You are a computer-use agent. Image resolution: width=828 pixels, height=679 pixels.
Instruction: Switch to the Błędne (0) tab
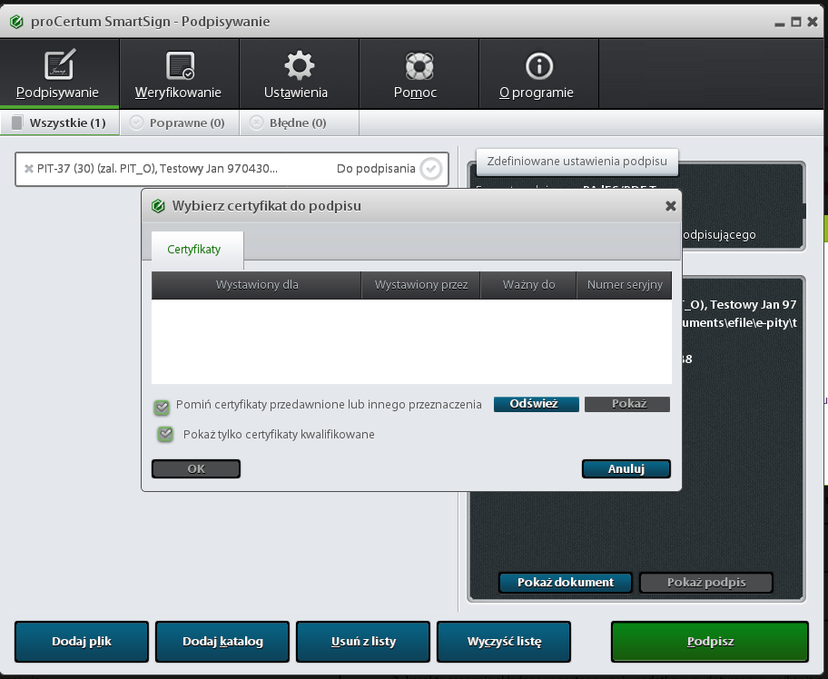coord(289,123)
